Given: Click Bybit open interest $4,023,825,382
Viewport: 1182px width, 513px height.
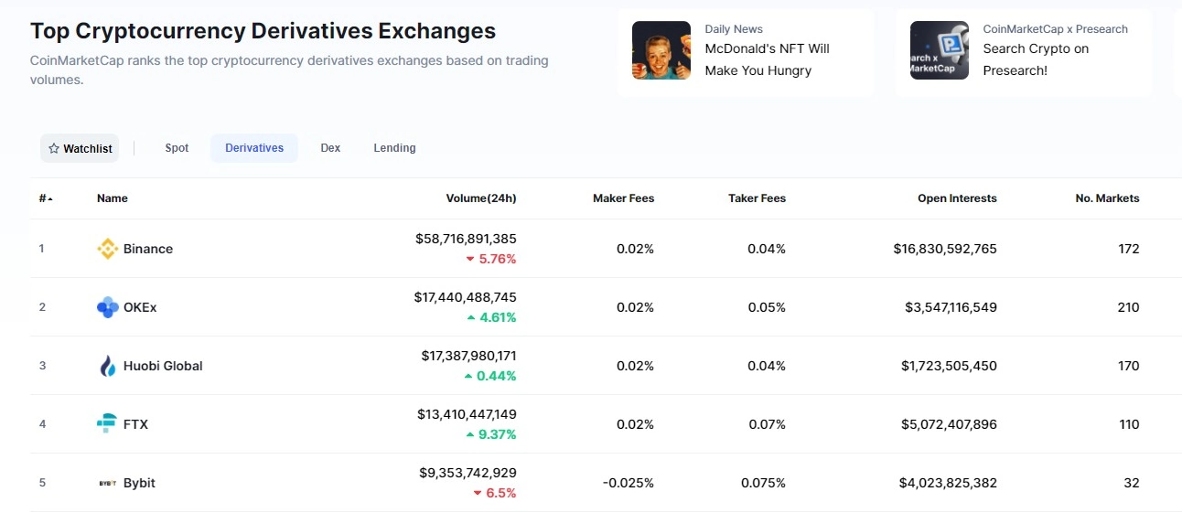Looking at the screenshot, I should [x=949, y=483].
